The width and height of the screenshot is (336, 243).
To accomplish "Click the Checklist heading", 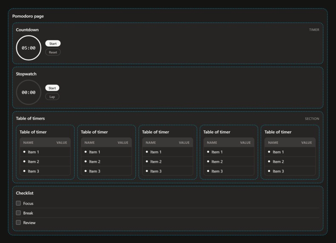I will coord(25,193).
